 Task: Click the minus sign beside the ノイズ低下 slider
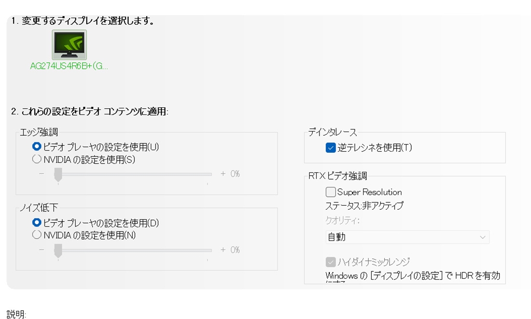pyautogui.click(x=42, y=250)
